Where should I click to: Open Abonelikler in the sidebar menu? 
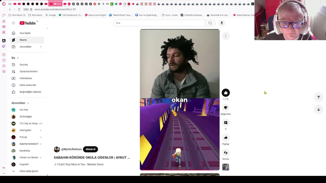[x=27, y=47]
